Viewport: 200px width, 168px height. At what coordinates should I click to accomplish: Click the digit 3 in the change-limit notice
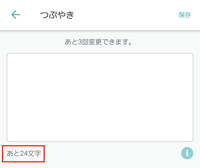[80, 42]
